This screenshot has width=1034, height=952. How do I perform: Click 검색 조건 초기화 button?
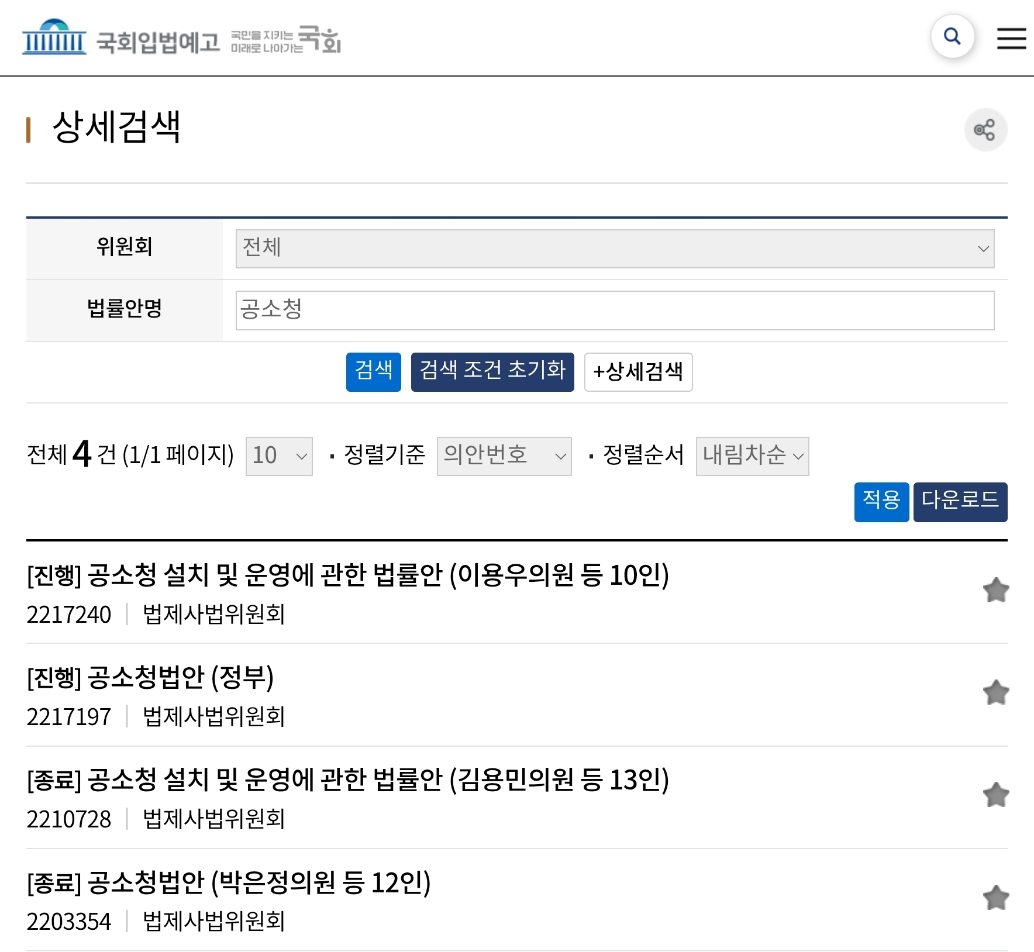tap(492, 372)
